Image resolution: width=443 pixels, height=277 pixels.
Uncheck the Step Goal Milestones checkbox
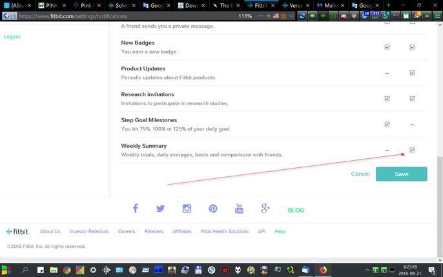pyautogui.click(x=387, y=124)
